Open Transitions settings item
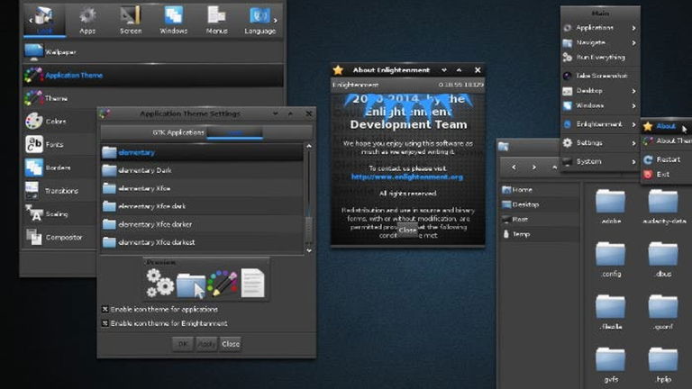The image size is (692, 389). [59, 191]
